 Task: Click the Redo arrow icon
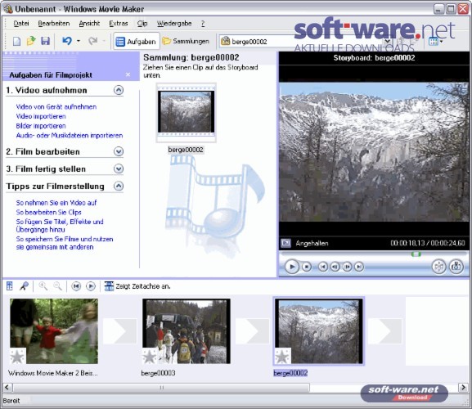[x=92, y=41]
